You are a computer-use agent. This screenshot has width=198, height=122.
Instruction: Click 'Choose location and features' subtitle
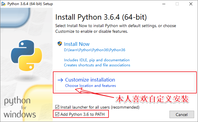(90, 86)
